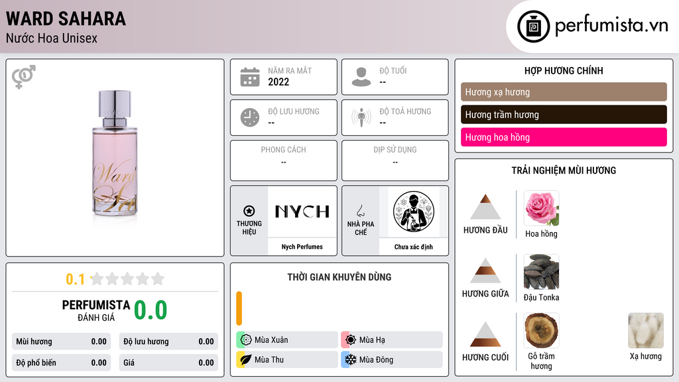The height and width of the screenshot is (382, 679).
Task: Click the Nước Hoa Unisex subtitle
Action: click(52, 38)
